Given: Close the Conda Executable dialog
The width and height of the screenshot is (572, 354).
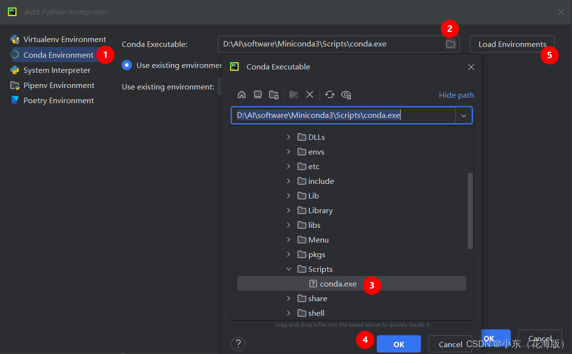Looking at the screenshot, I should [471, 66].
